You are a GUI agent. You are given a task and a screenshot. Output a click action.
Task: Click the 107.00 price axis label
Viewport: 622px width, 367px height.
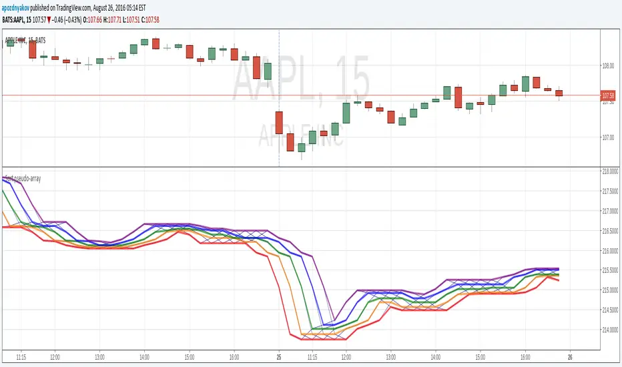tap(608, 137)
